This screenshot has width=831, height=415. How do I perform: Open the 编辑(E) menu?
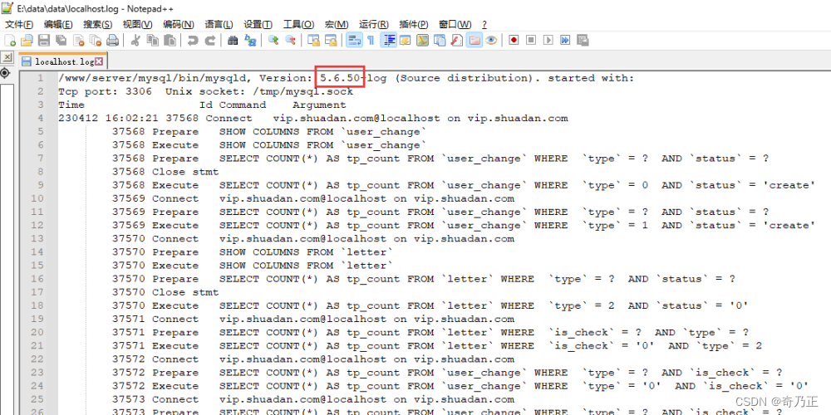[x=58, y=24]
